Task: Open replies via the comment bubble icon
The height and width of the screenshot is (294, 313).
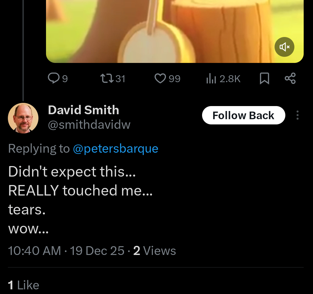Action: (53, 78)
